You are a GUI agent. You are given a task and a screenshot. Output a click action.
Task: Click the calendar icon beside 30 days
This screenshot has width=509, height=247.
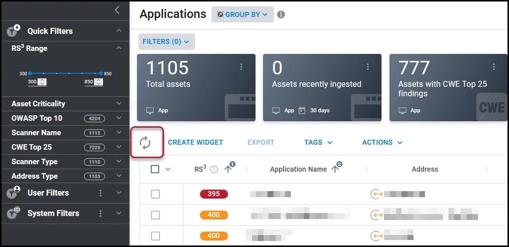click(302, 111)
